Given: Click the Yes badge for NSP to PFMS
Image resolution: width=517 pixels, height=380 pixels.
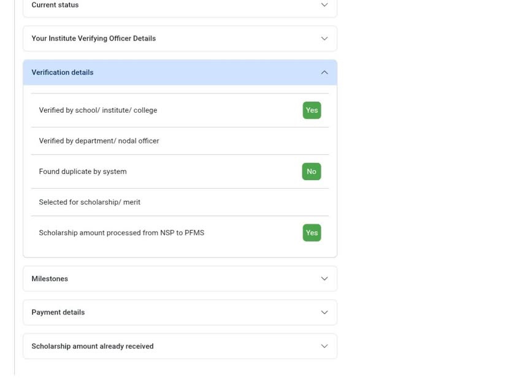Looking at the screenshot, I should [x=312, y=233].
